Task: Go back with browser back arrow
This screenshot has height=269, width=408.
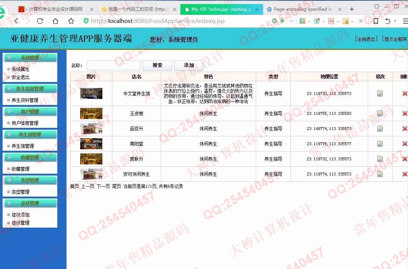Action: (17, 21)
